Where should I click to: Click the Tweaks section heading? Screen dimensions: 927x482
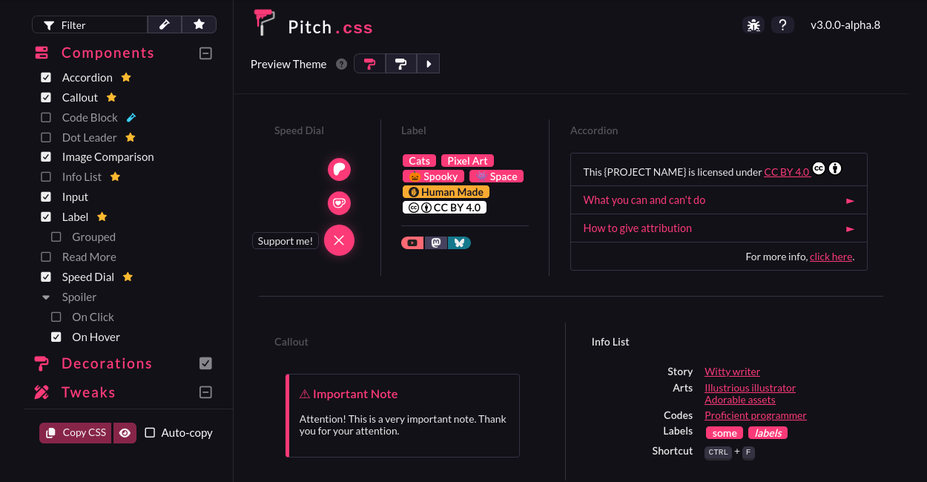tap(88, 392)
